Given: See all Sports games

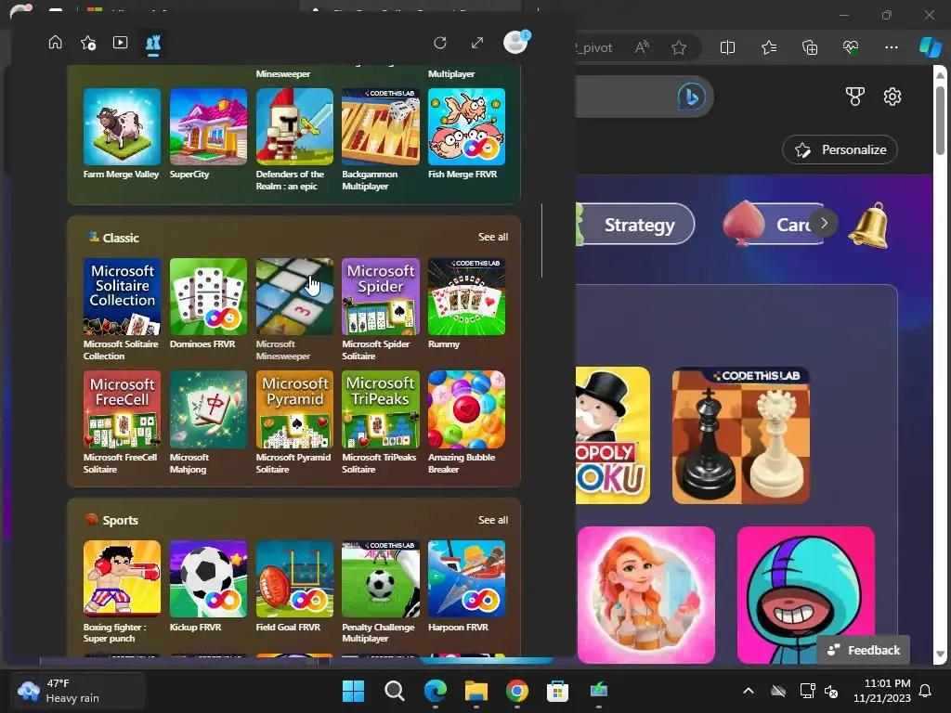Looking at the screenshot, I should 492,520.
